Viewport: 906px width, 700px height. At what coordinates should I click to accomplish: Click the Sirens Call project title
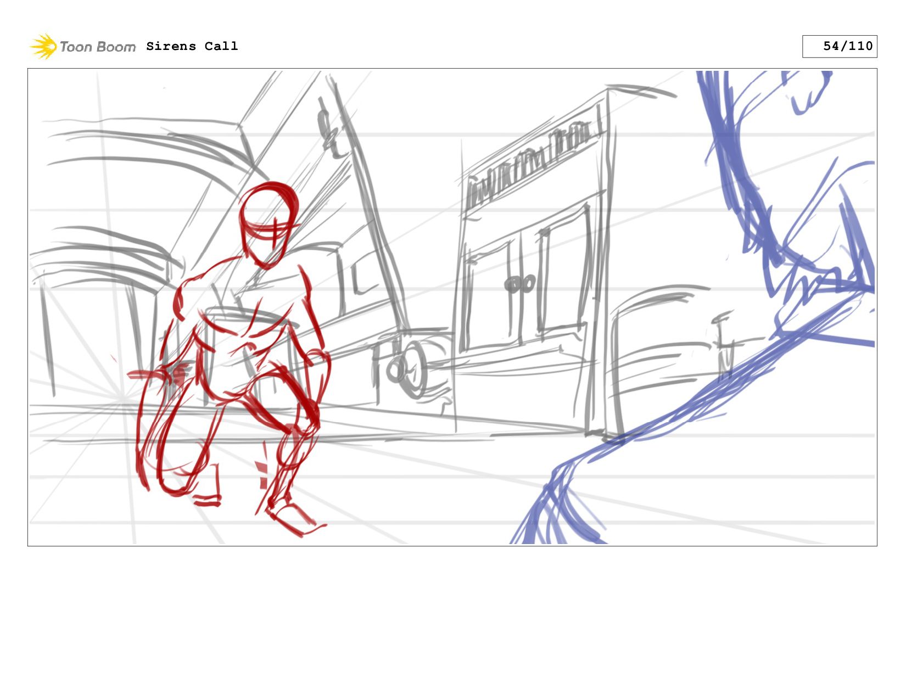click(192, 46)
